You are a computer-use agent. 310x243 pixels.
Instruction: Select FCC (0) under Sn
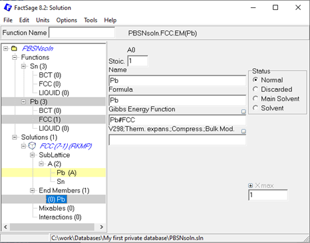tap(50, 84)
